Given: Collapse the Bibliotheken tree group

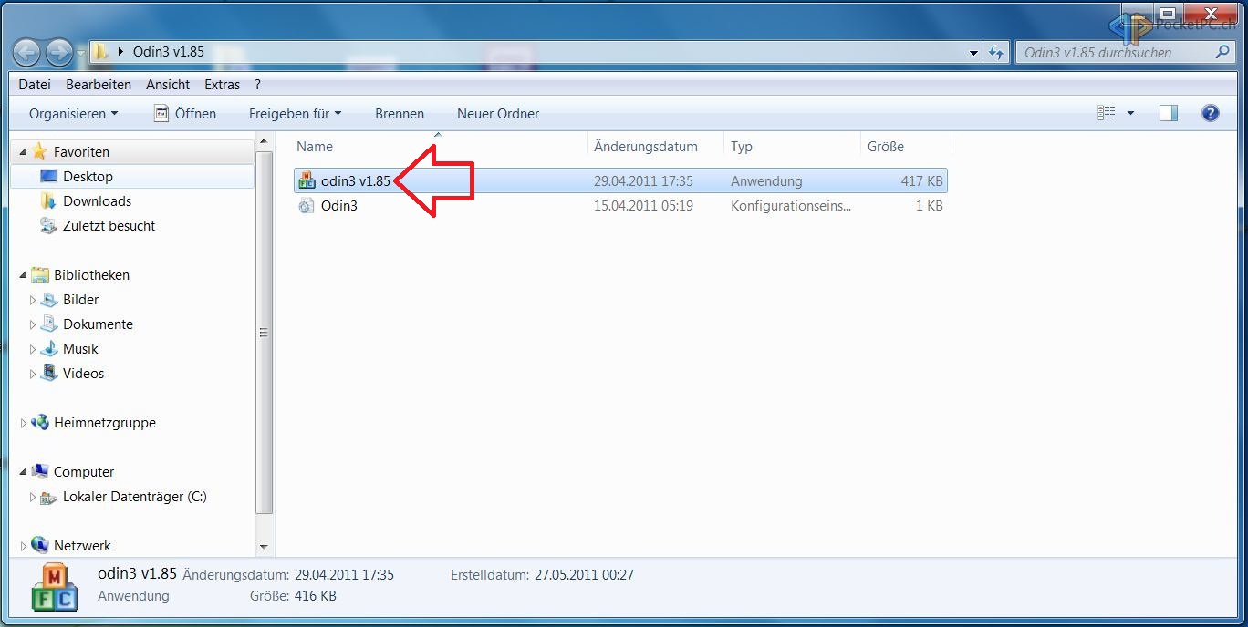Looking at the screenshot, I should [x=24, y=275].
